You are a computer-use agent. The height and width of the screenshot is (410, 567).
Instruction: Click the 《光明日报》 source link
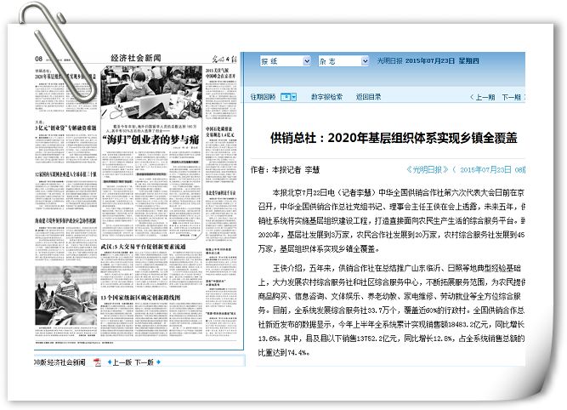point(427,170)
